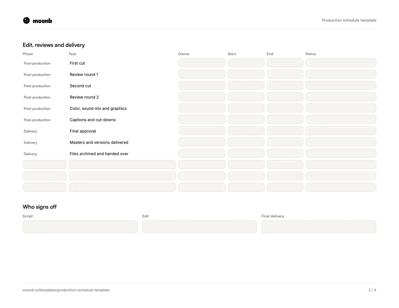The image size is (399, 308).
Task: Click the Start column header
Action: click(x=232, y=54)
